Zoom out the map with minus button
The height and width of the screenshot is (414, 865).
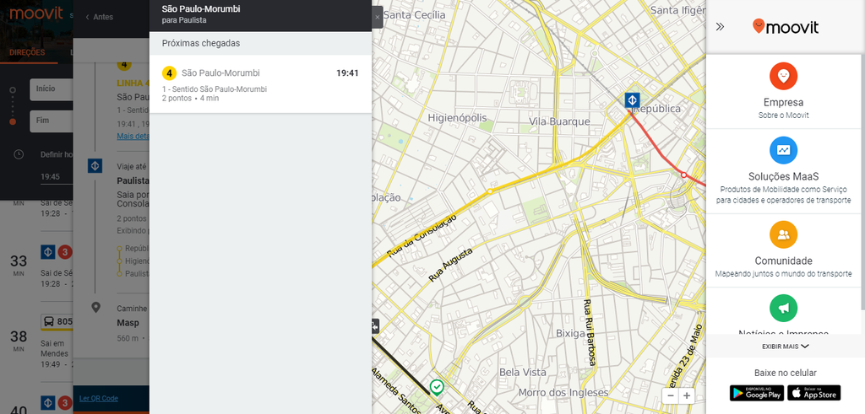[670, 395]
